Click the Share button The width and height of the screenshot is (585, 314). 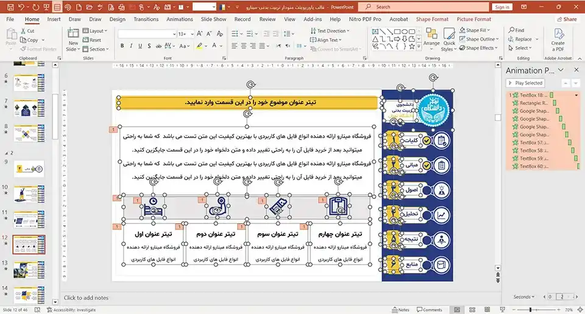click(566, 19)
